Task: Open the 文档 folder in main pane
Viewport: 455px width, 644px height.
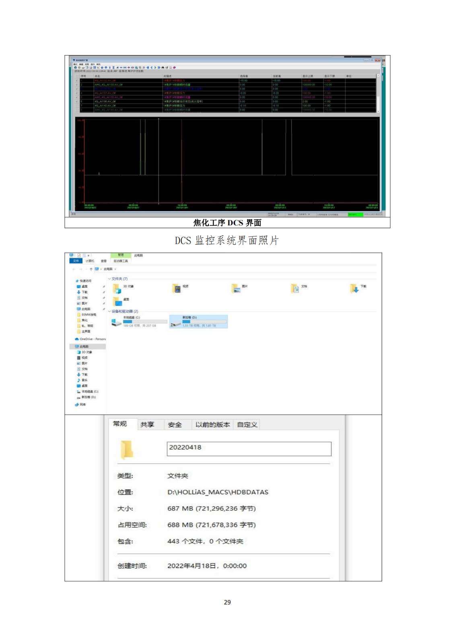Action: point(295,288)
